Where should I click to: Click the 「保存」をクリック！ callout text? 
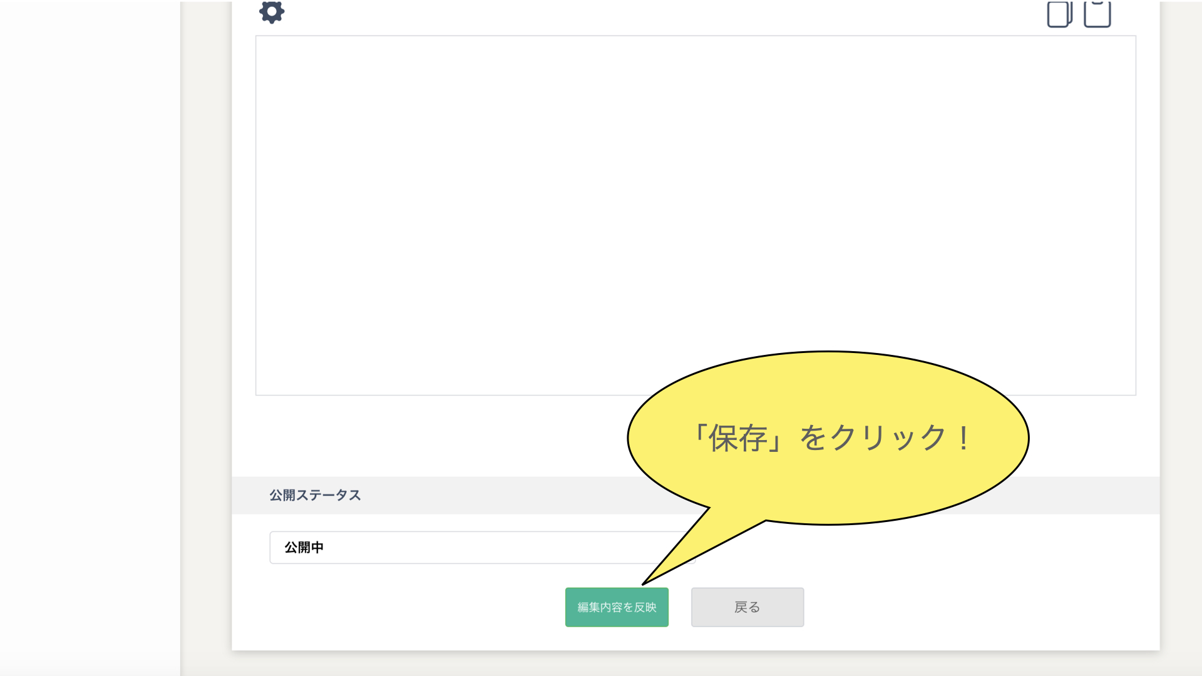[x=830, y=438]
